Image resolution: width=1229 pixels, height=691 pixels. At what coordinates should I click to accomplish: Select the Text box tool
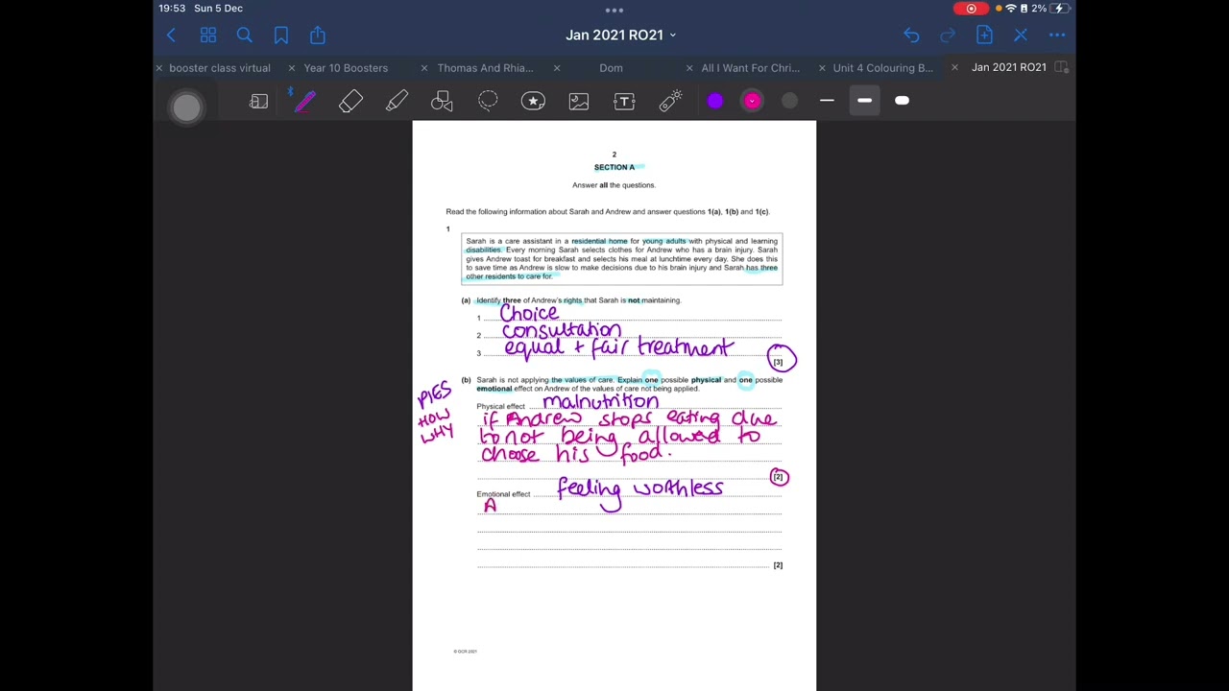point(624,101)
